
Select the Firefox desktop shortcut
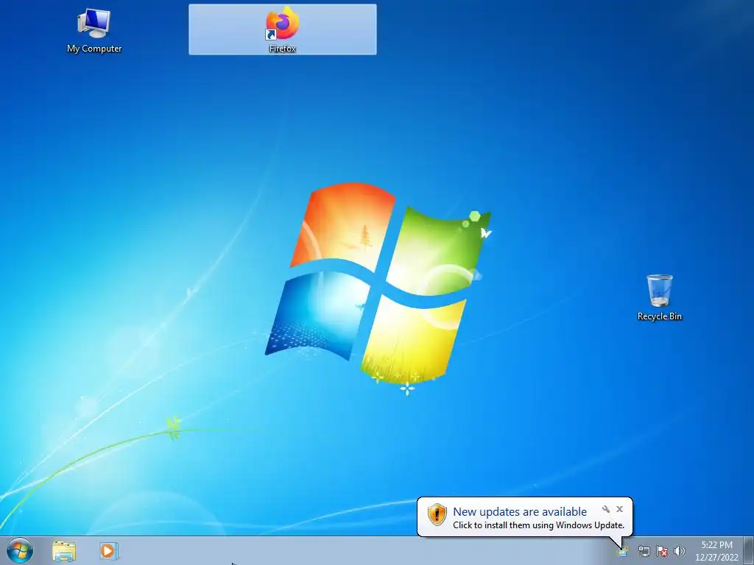(282, 29)
